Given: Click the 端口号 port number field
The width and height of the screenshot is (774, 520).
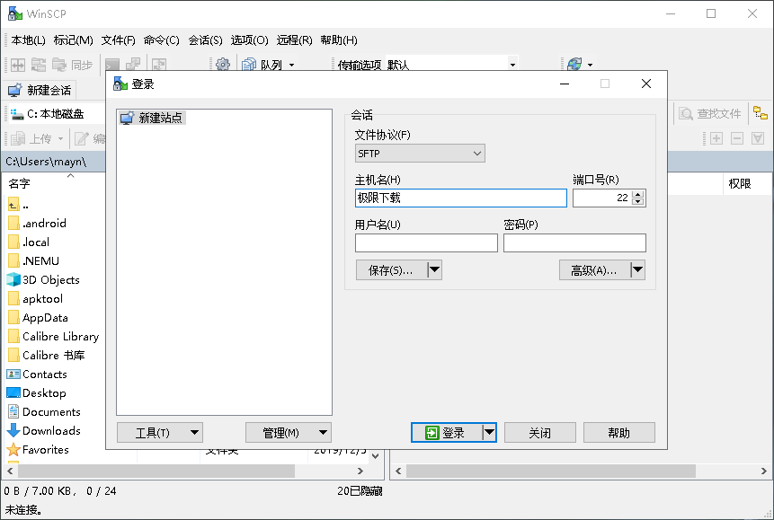Looking at the screenshot, I should 602,198.
